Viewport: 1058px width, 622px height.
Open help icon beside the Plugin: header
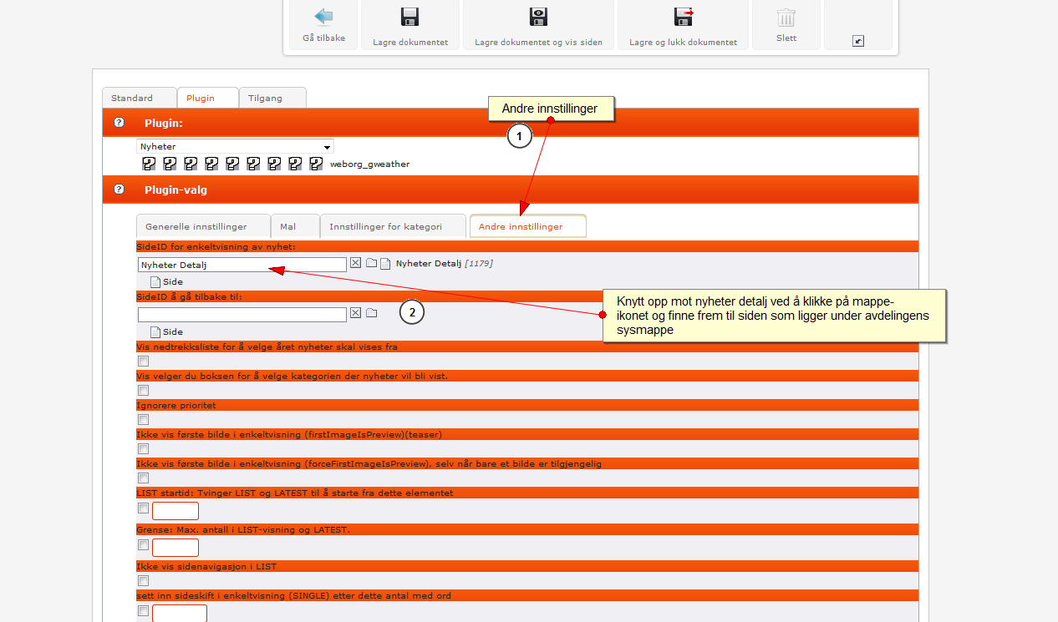click(x=119, y=123)
